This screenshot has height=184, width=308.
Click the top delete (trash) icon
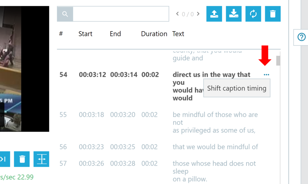click(x=273, y=14)
